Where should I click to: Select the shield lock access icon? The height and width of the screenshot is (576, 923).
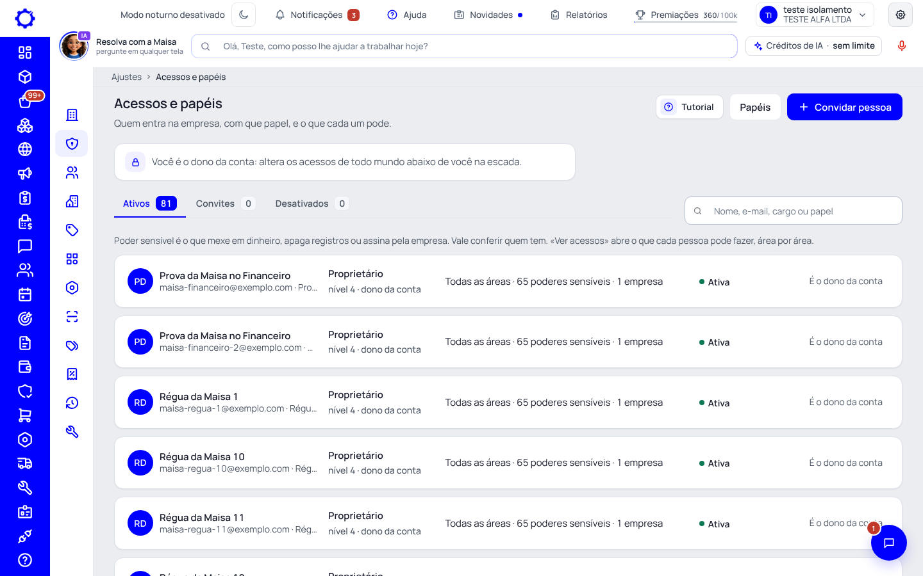pyautogui.click(x=72, y=143)
